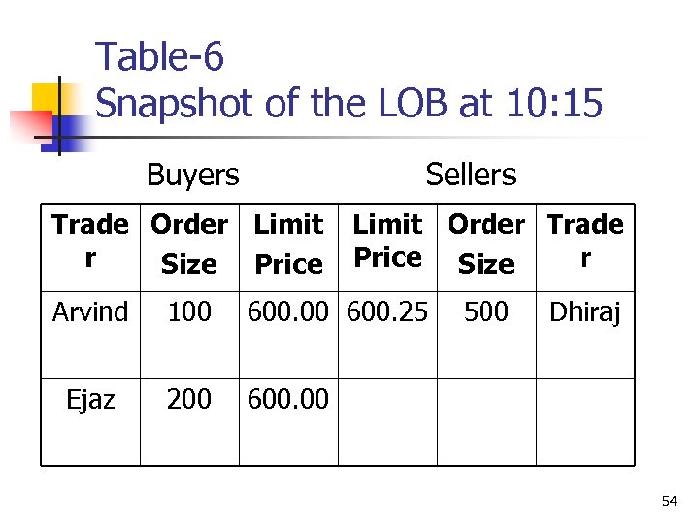699x524 pixels.
Task: Select the Sellers label above the table
Action: click(x=471, y=175)
